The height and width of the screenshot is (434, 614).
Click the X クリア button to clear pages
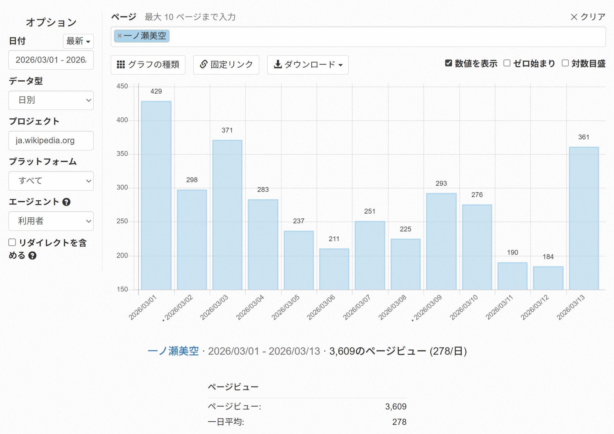coord(587,17)
